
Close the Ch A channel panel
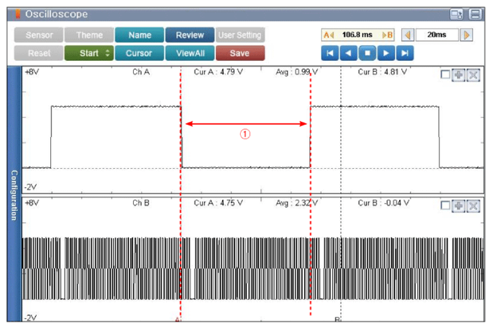(x=473, y=75)
